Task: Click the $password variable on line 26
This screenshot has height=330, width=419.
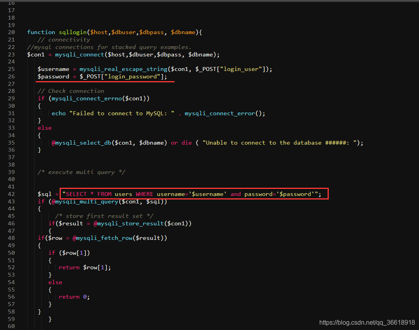Action: click(53, 77)
